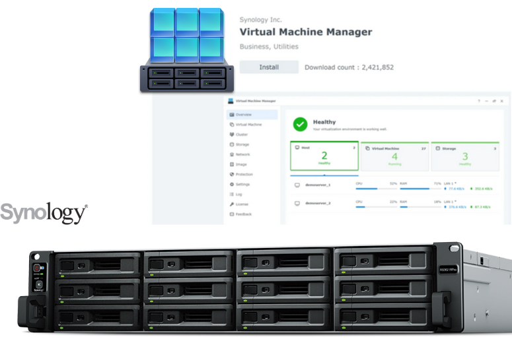Screen dimensions: 512x343
Task: Open the LAN 1 dropdown for demoserver_1
Action: coord(451,183)
